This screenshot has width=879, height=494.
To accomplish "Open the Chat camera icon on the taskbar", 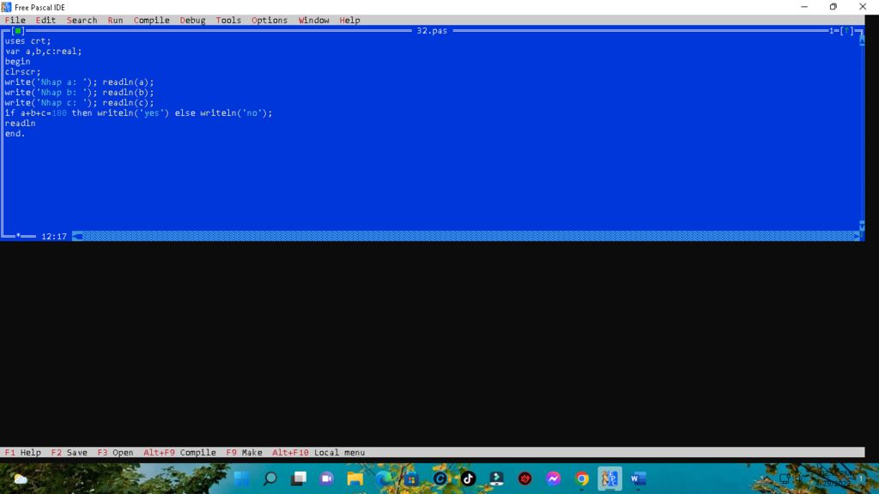I will 327,479.
